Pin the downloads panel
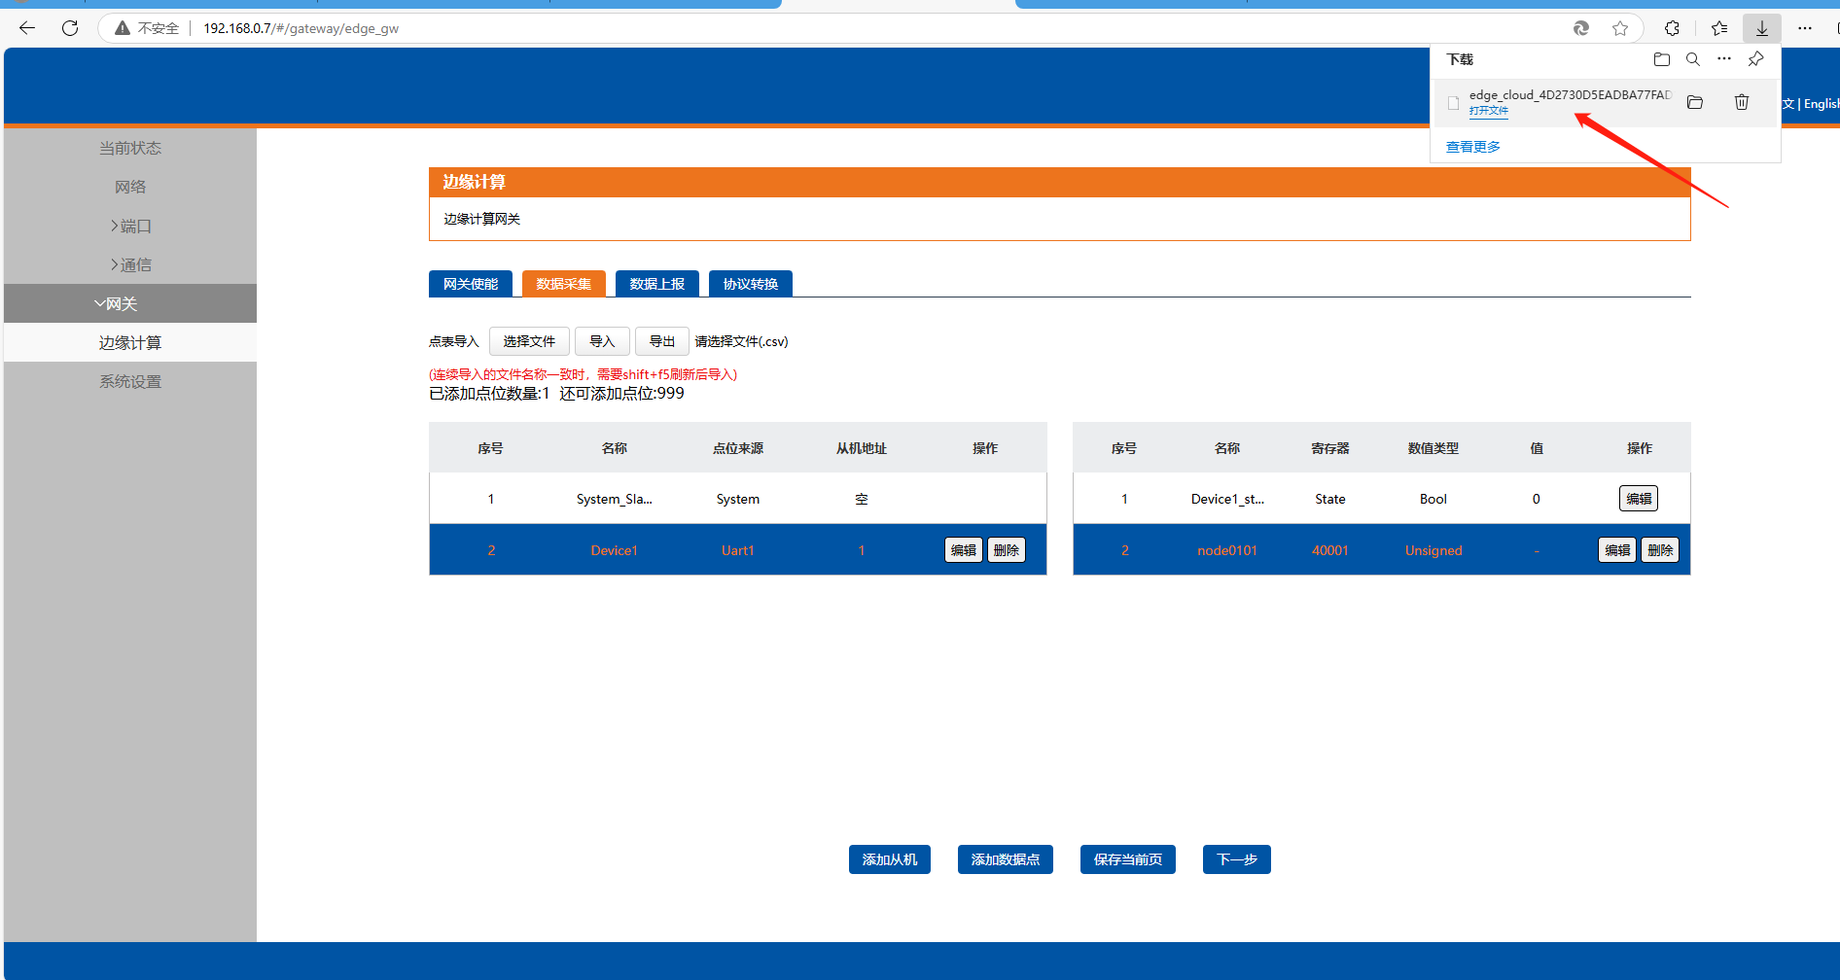Screen dimensions: 1840x980 click(x=1755, y=59)
